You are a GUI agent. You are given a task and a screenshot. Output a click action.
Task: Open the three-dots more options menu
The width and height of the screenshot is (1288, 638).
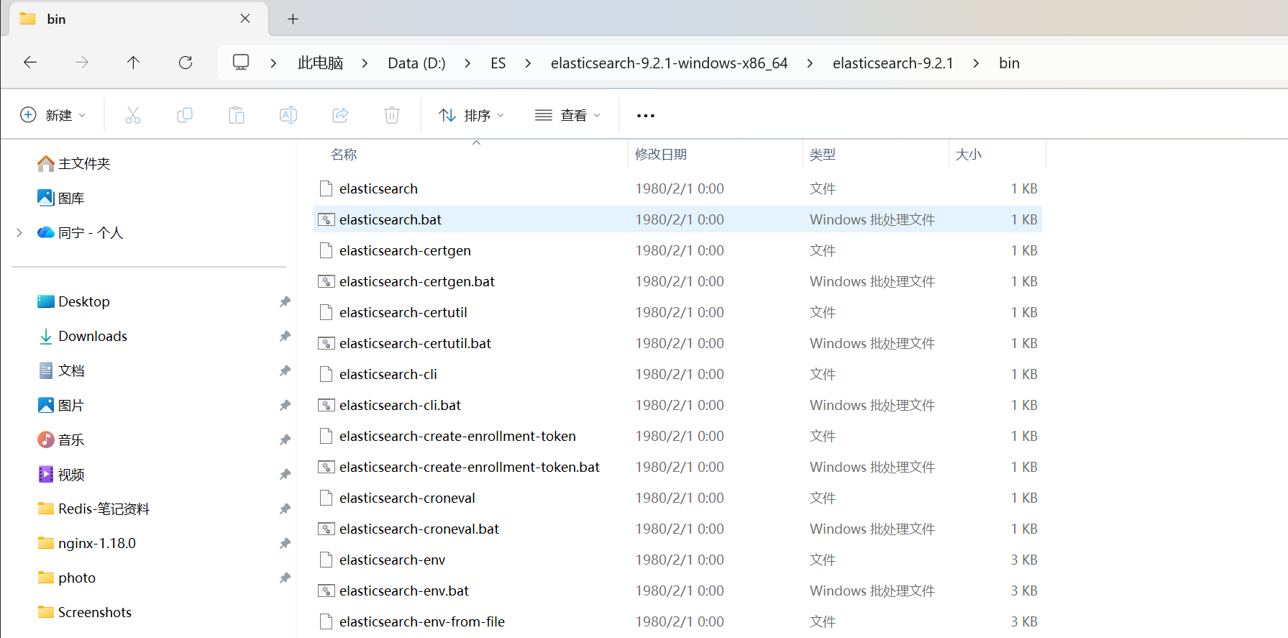pyautogui.click(x=646, y=115)
